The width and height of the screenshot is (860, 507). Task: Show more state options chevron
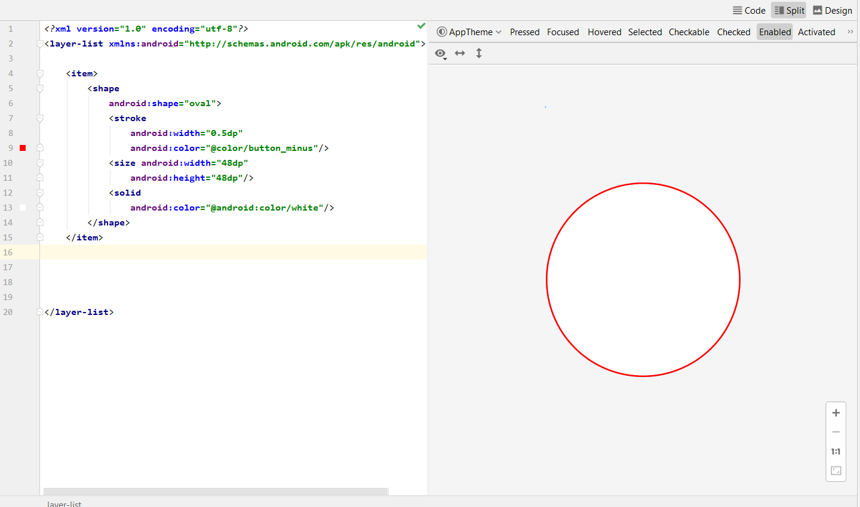[x=850, y=32]
